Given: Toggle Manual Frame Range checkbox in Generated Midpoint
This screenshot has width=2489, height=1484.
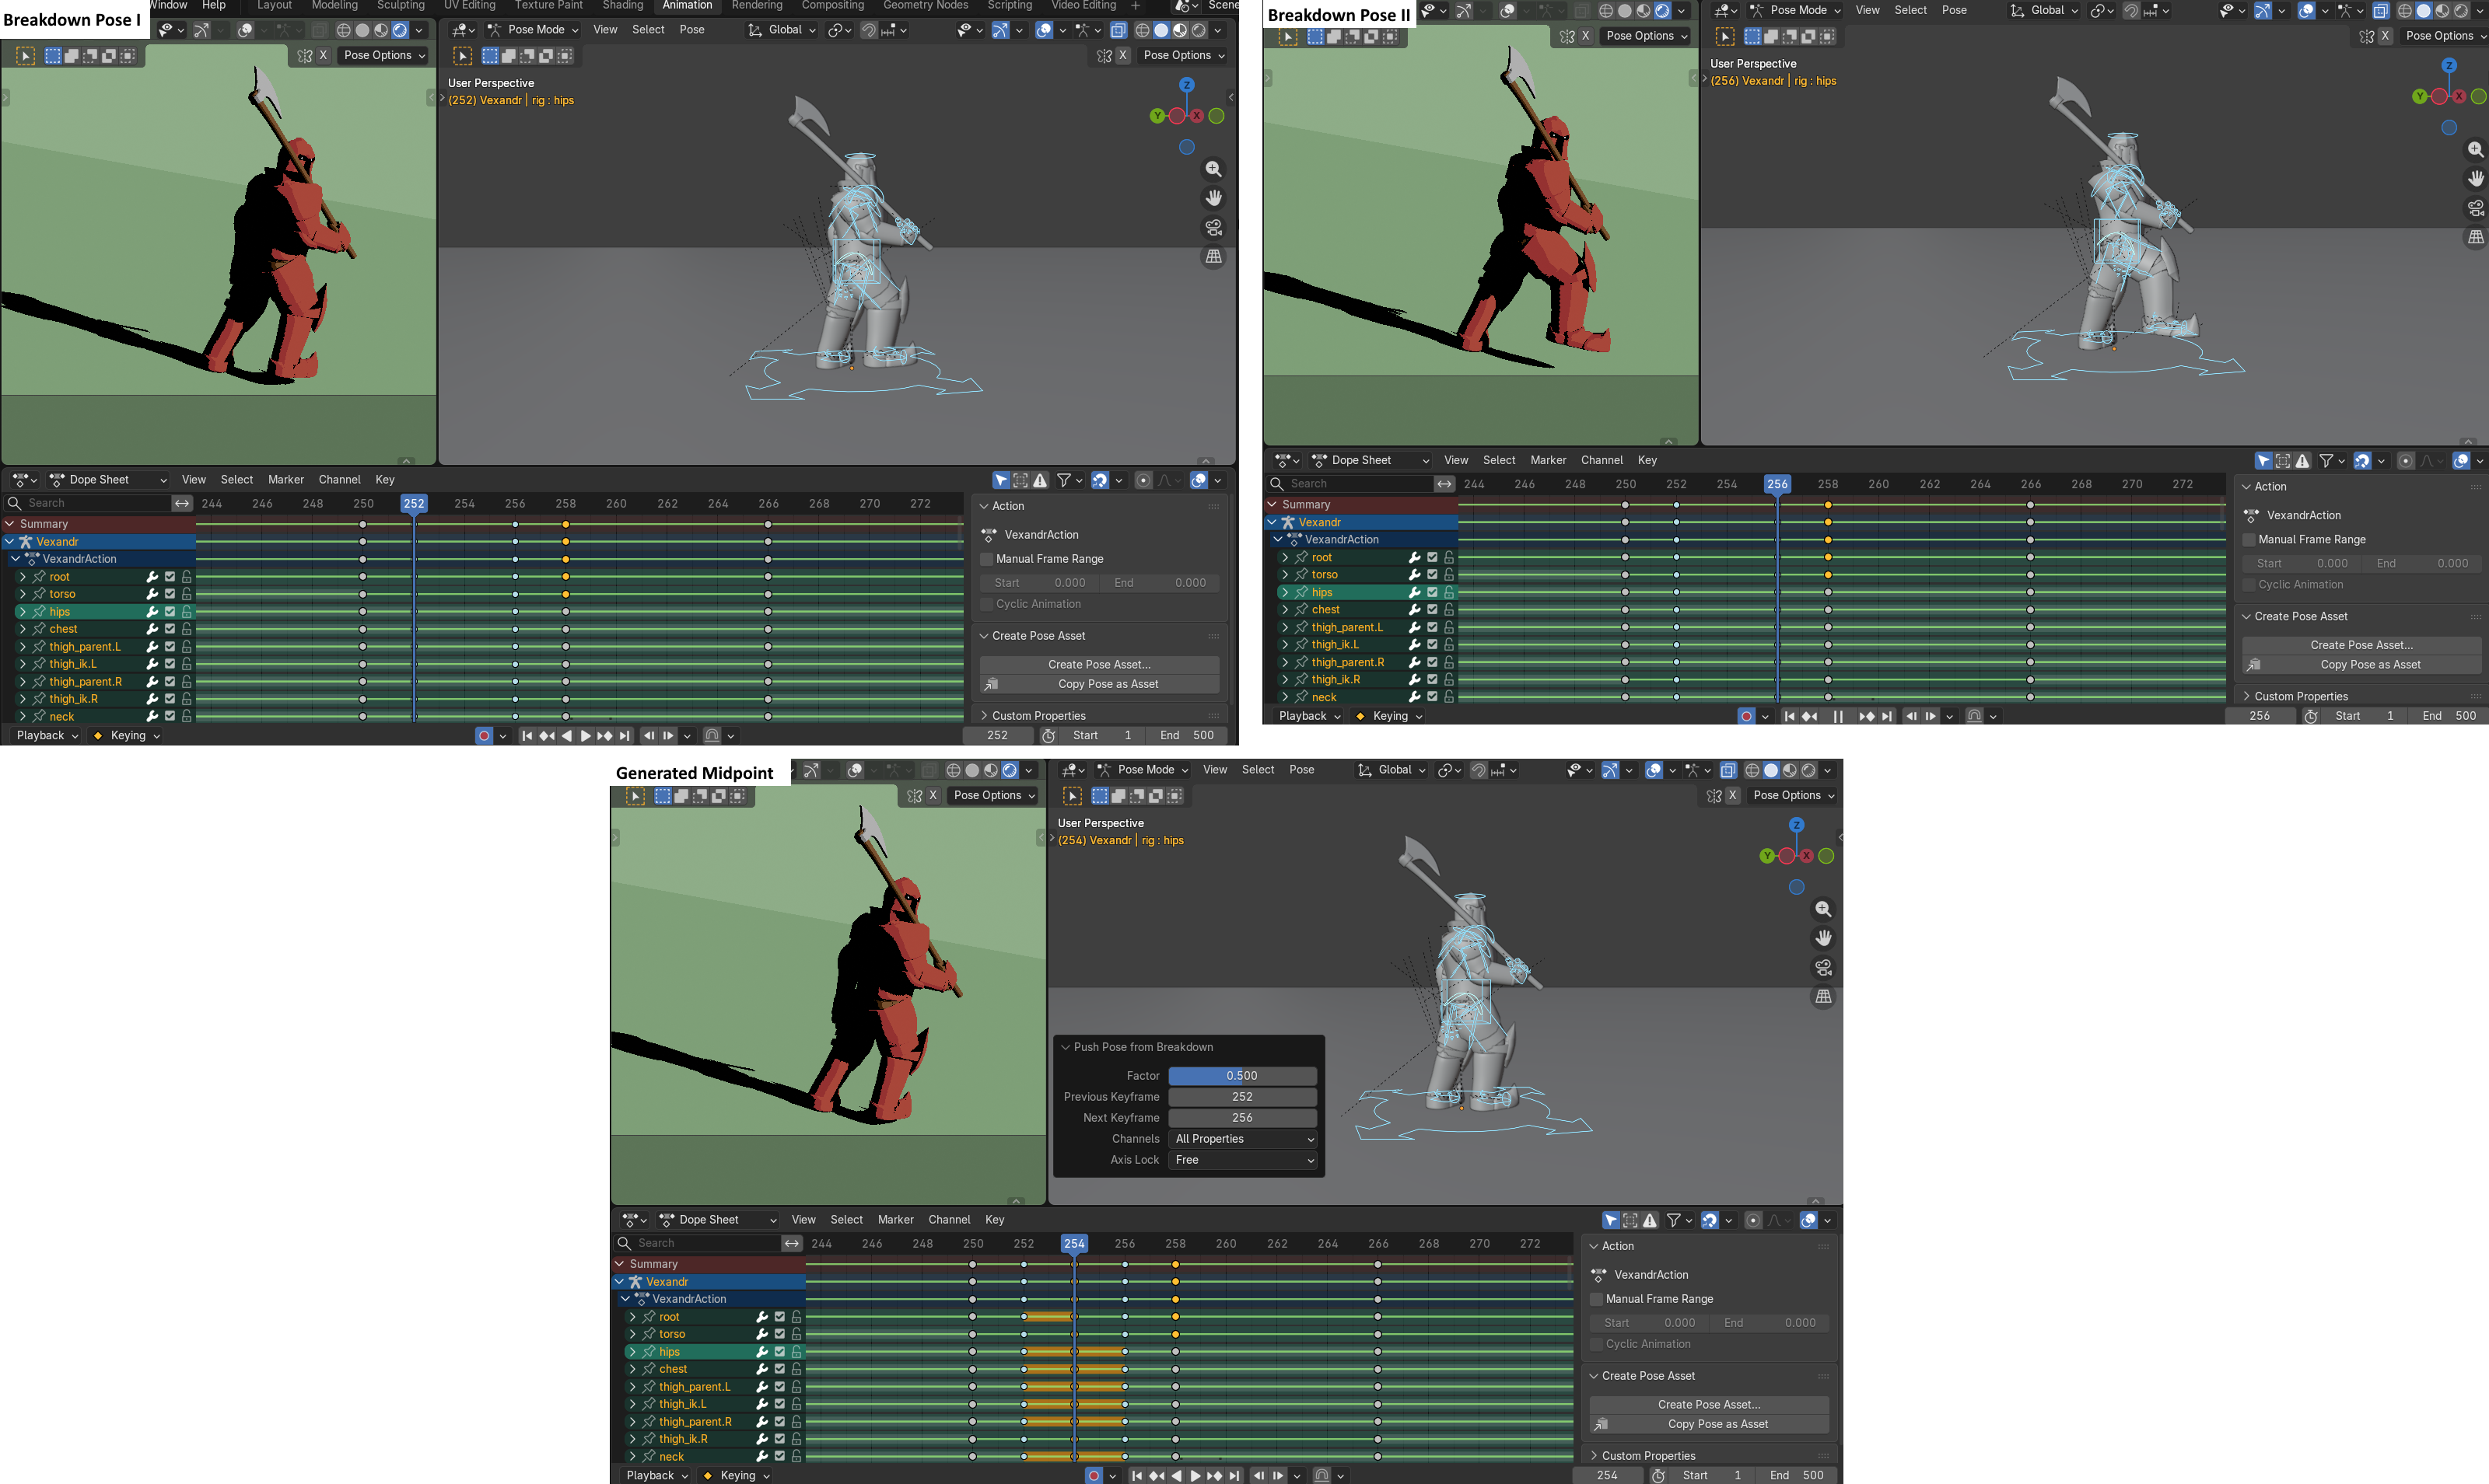Looking at the screenshot, I should [x=1597, y=1299].
